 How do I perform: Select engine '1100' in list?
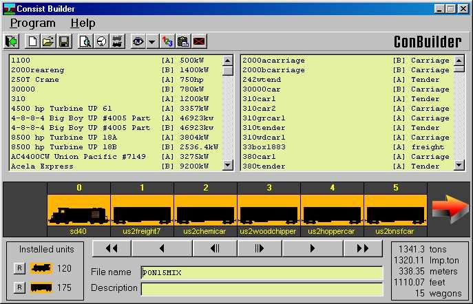click(115, 61)
